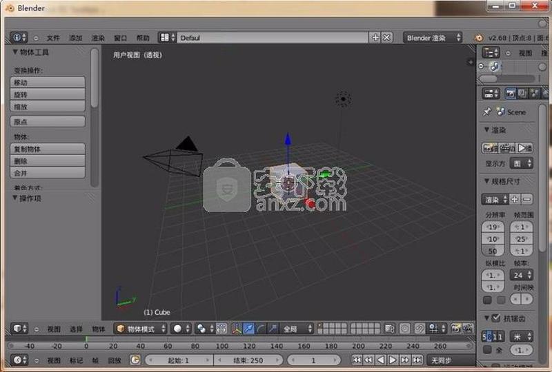
Task: Open the anti-aliasing filter dropdown
Action: 522,336
